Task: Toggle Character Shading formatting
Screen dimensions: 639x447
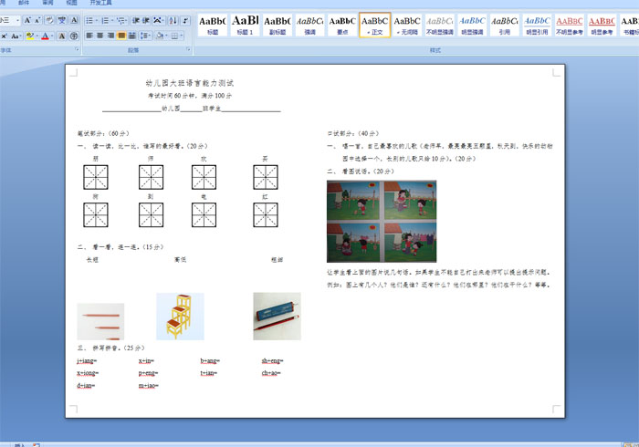Action: [x=61, y=36]
